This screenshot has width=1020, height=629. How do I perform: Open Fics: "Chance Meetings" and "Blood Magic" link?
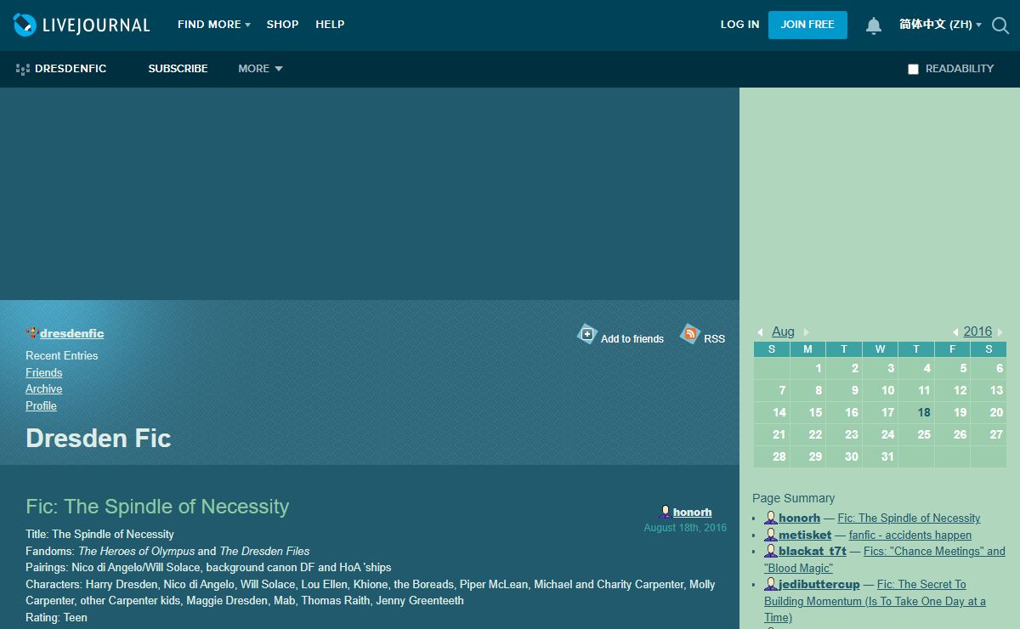pyautogui.click(x=885, y=559)
